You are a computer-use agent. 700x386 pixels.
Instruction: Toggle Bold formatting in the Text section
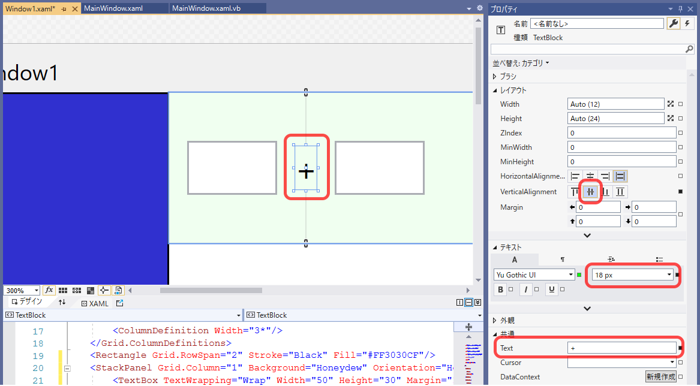[500, 289]
